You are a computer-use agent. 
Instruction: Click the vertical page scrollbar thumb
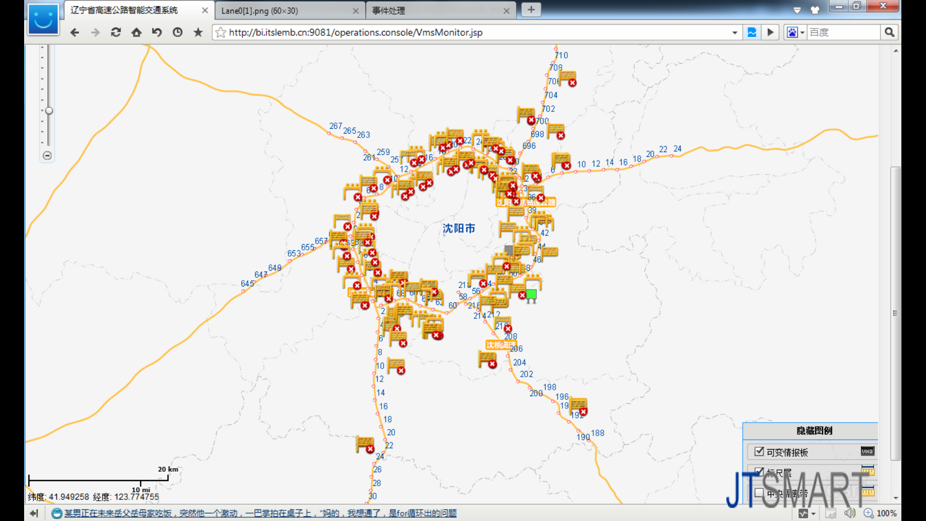point(896,314)
